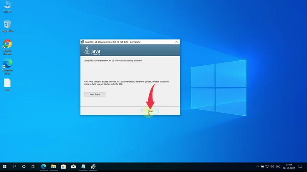
Task: Open the volume speaker control
Action: 271,167
